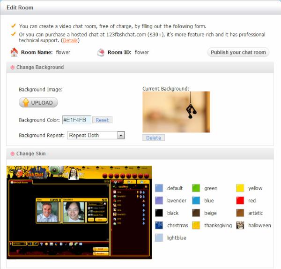Click the 'beige' skin label
Image resolution: width=281 pixels, height=269 pixels.
211,213
